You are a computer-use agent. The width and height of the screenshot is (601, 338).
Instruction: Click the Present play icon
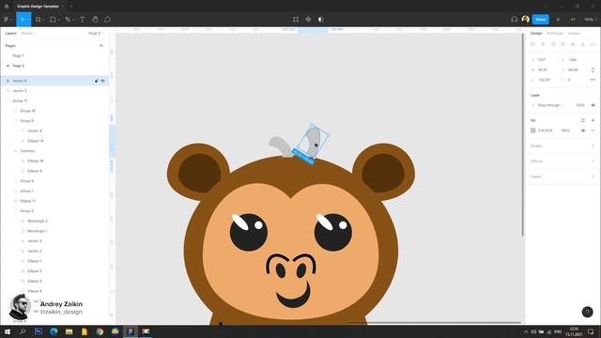tap(558, 19)
